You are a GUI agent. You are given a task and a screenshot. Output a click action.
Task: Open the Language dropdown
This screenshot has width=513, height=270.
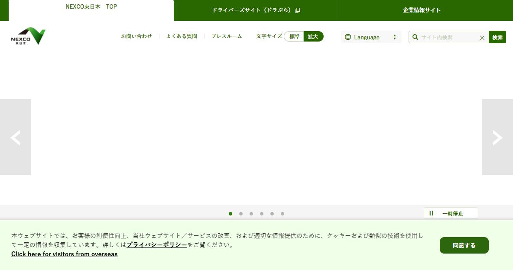(x=371, y=37)
